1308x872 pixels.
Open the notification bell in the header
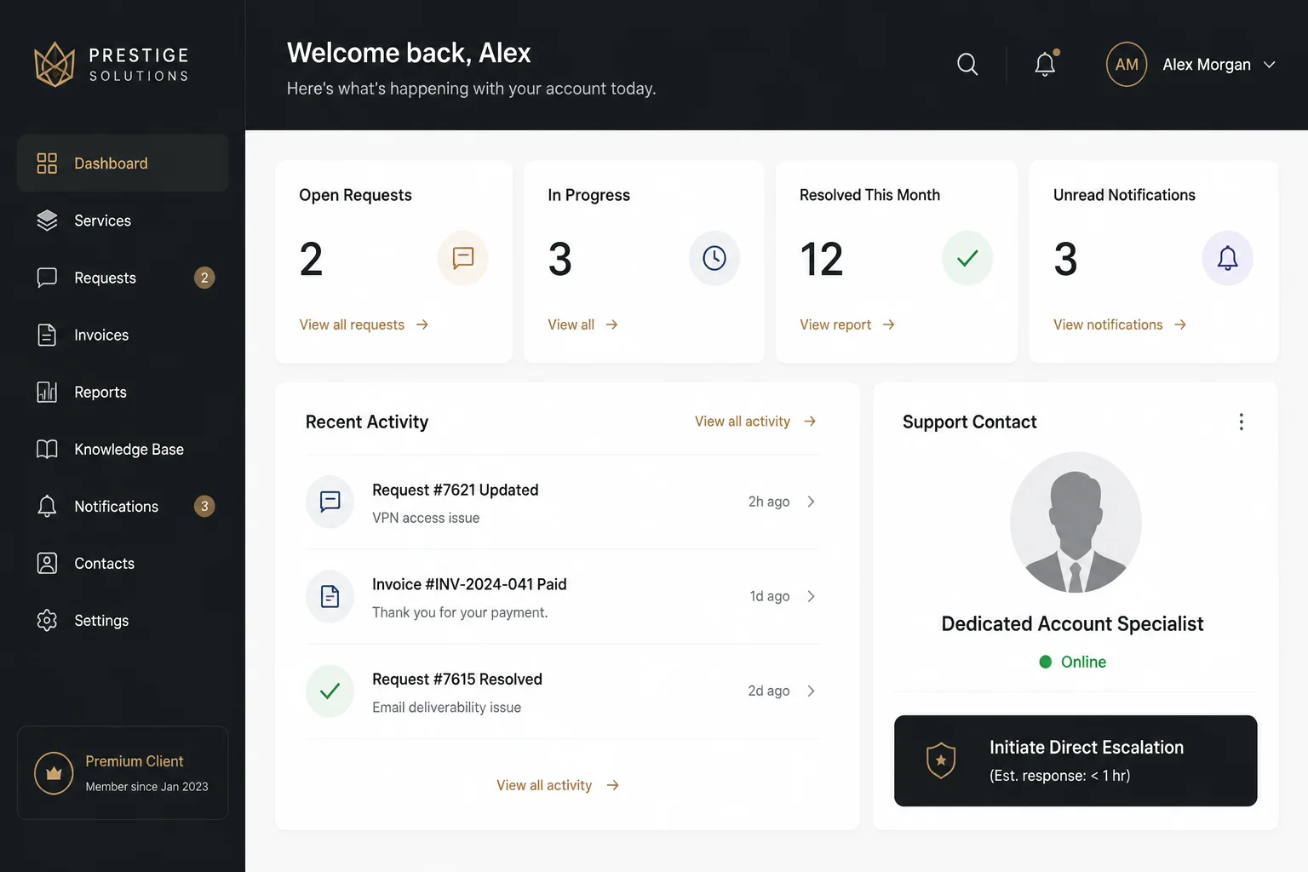click(1046, 65)
